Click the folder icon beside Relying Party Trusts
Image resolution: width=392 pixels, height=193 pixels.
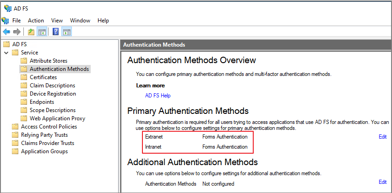pyautogui.click(x=15, y=135)
